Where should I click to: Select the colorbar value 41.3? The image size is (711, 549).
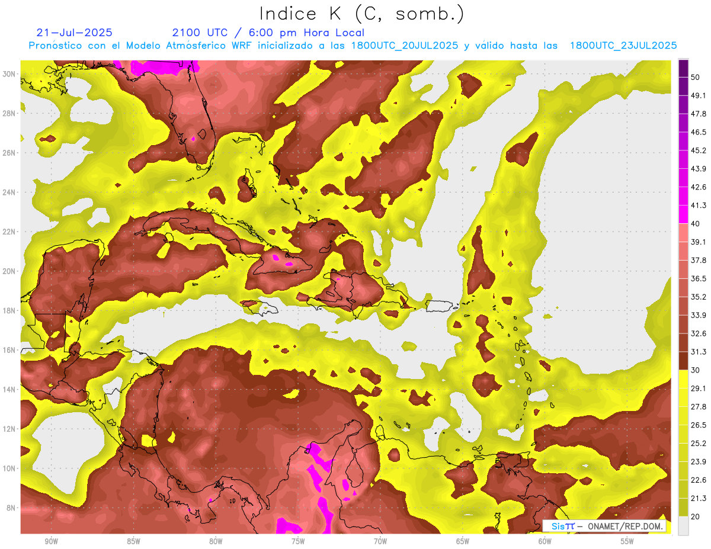click(x=698, y=206)
